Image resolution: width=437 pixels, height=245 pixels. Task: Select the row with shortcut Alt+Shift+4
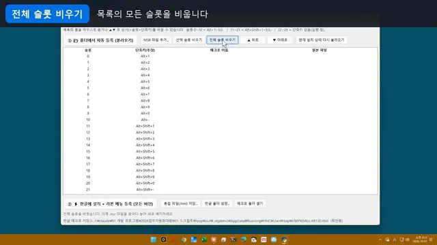[x=220, y=145]
